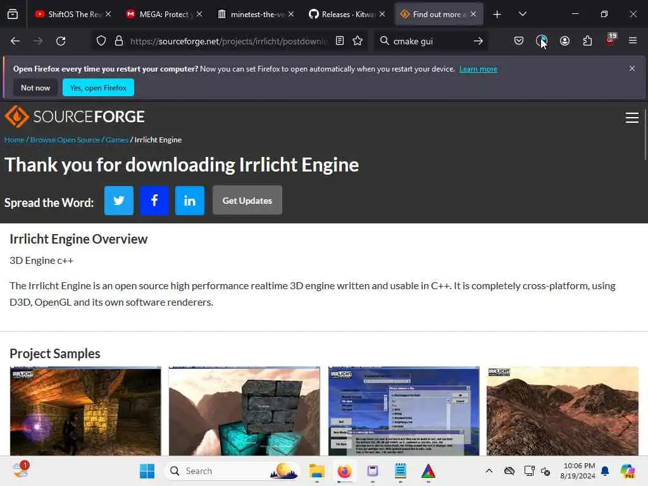Click Get Updates button
This screenshot has height=486, width=648.
coord(247,201)
